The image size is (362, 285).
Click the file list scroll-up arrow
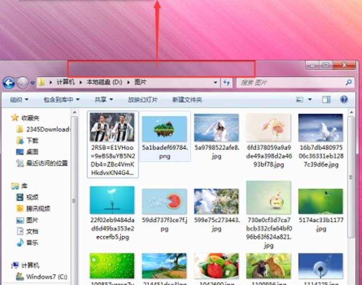[x=351, y=112]
